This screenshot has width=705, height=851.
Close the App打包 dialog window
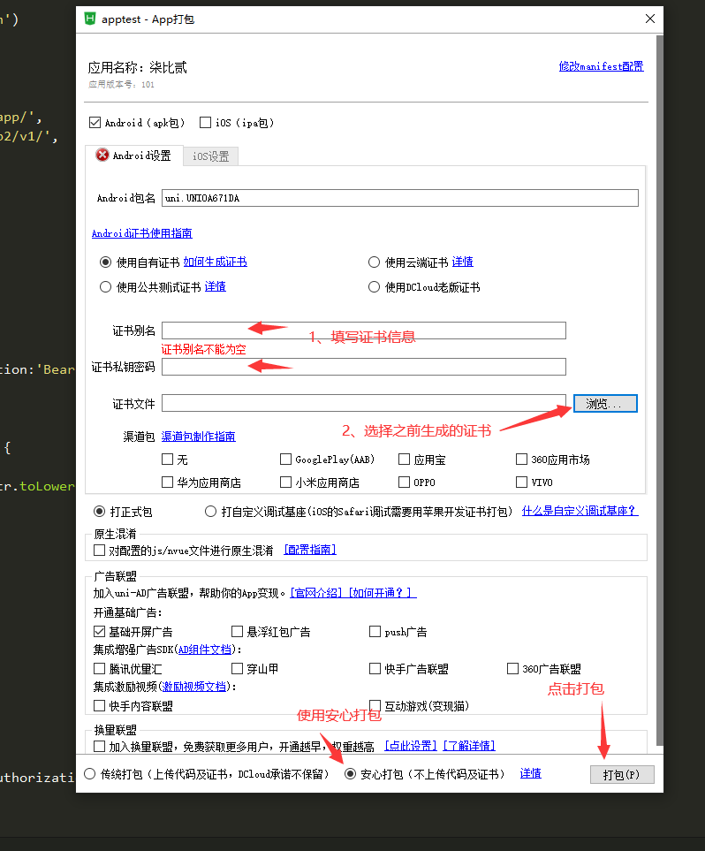(650, 18)
